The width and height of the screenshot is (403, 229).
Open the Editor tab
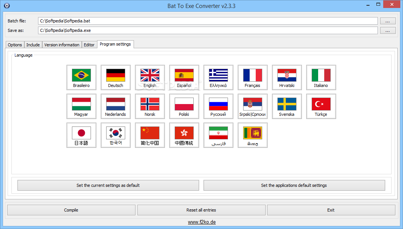coord(89,44)
